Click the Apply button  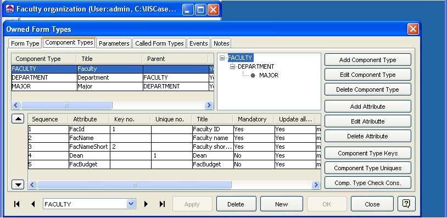(192, 204)
